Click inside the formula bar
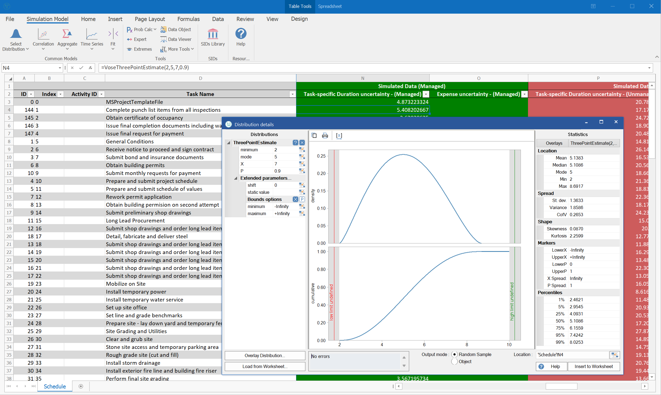The image size is (661, 395). [x=246, y=67]
